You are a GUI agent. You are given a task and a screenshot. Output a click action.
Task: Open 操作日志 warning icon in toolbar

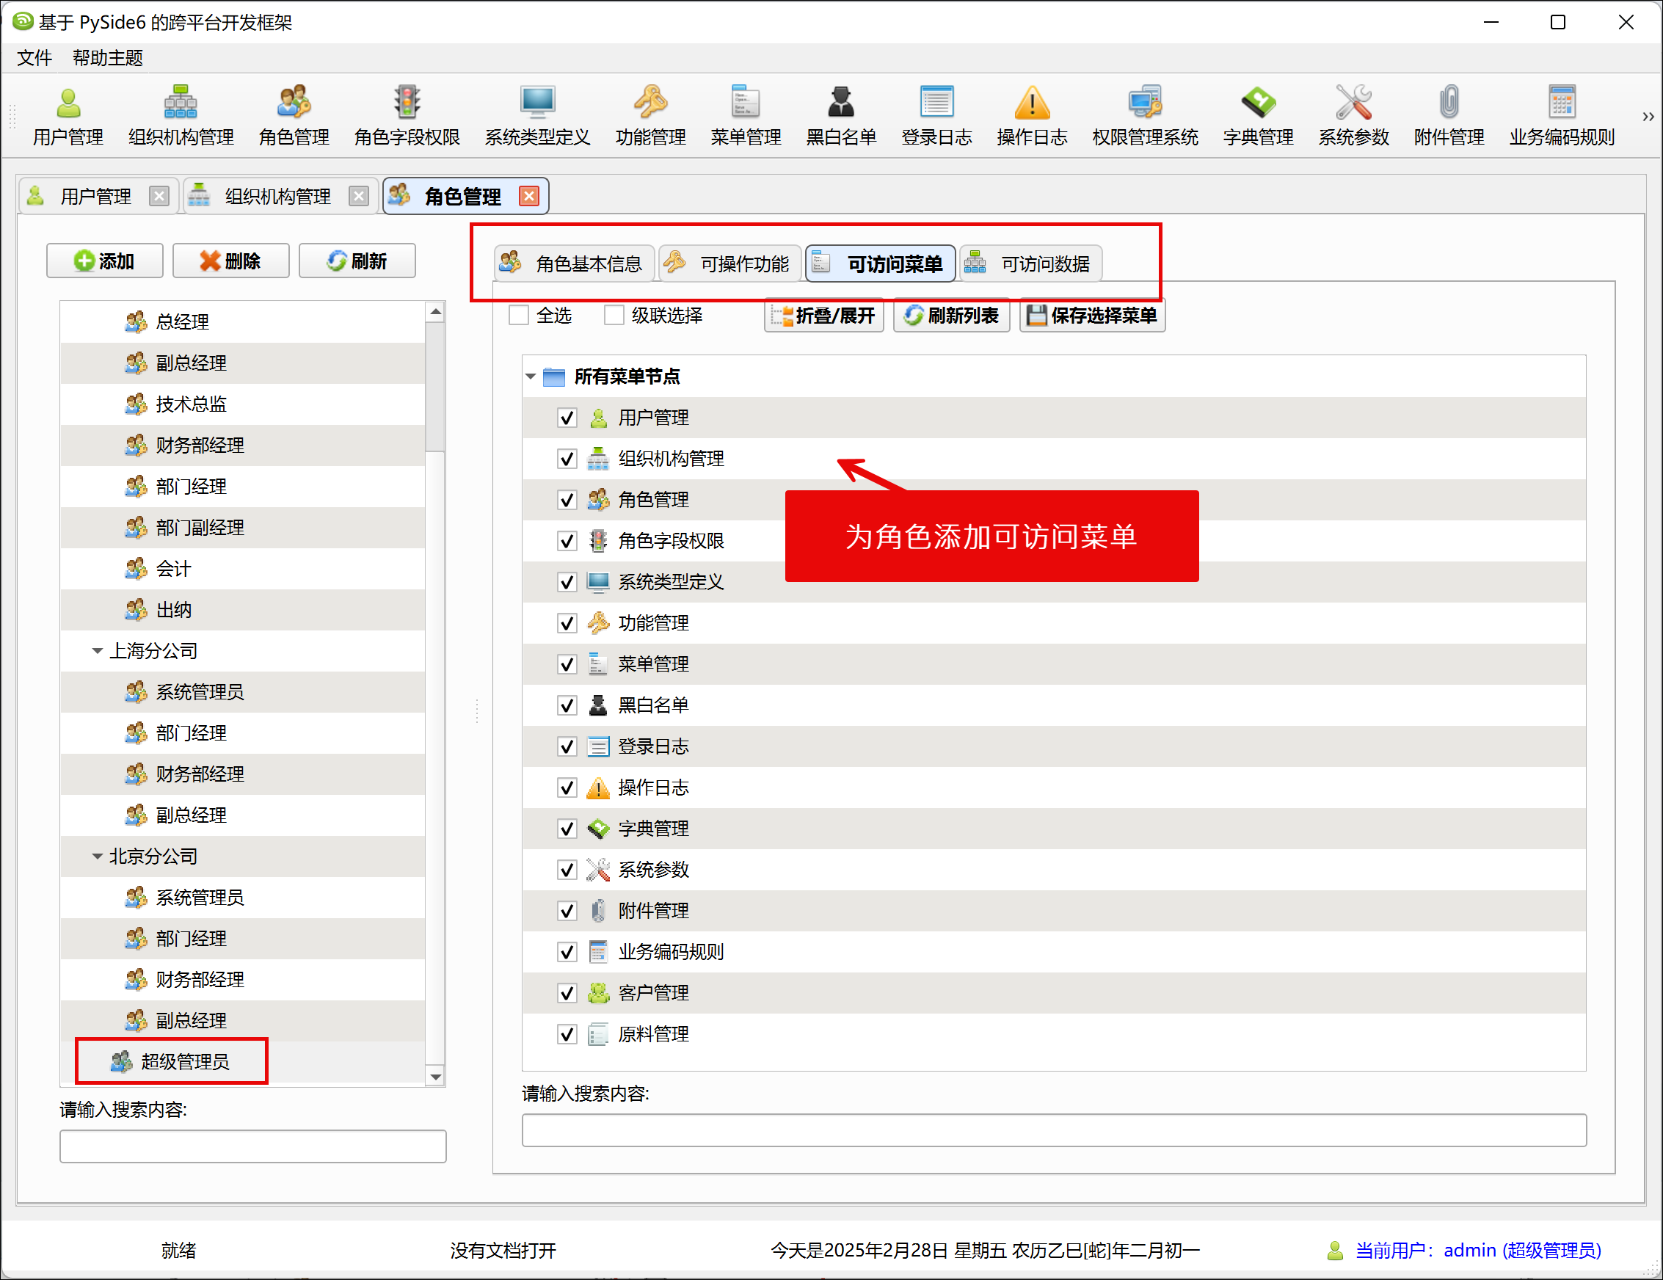click(x=1032, y=116)
